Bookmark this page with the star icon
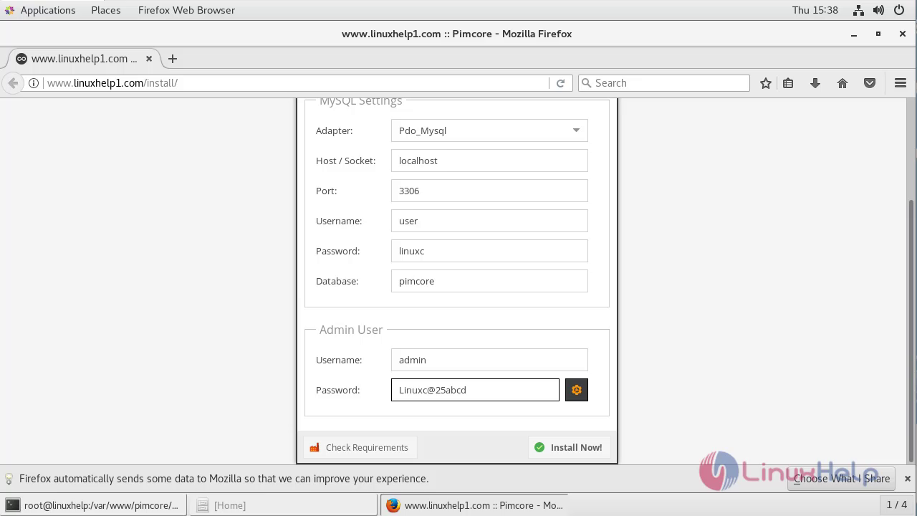The height and width of the screenshot is (516, 917). click(x=766, y=83)
